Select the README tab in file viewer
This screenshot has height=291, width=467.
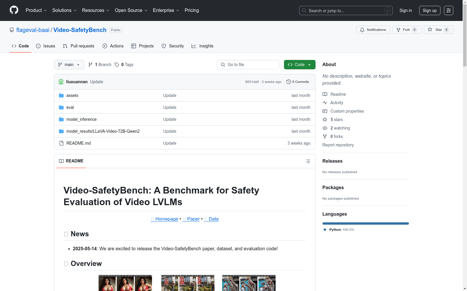71,161
